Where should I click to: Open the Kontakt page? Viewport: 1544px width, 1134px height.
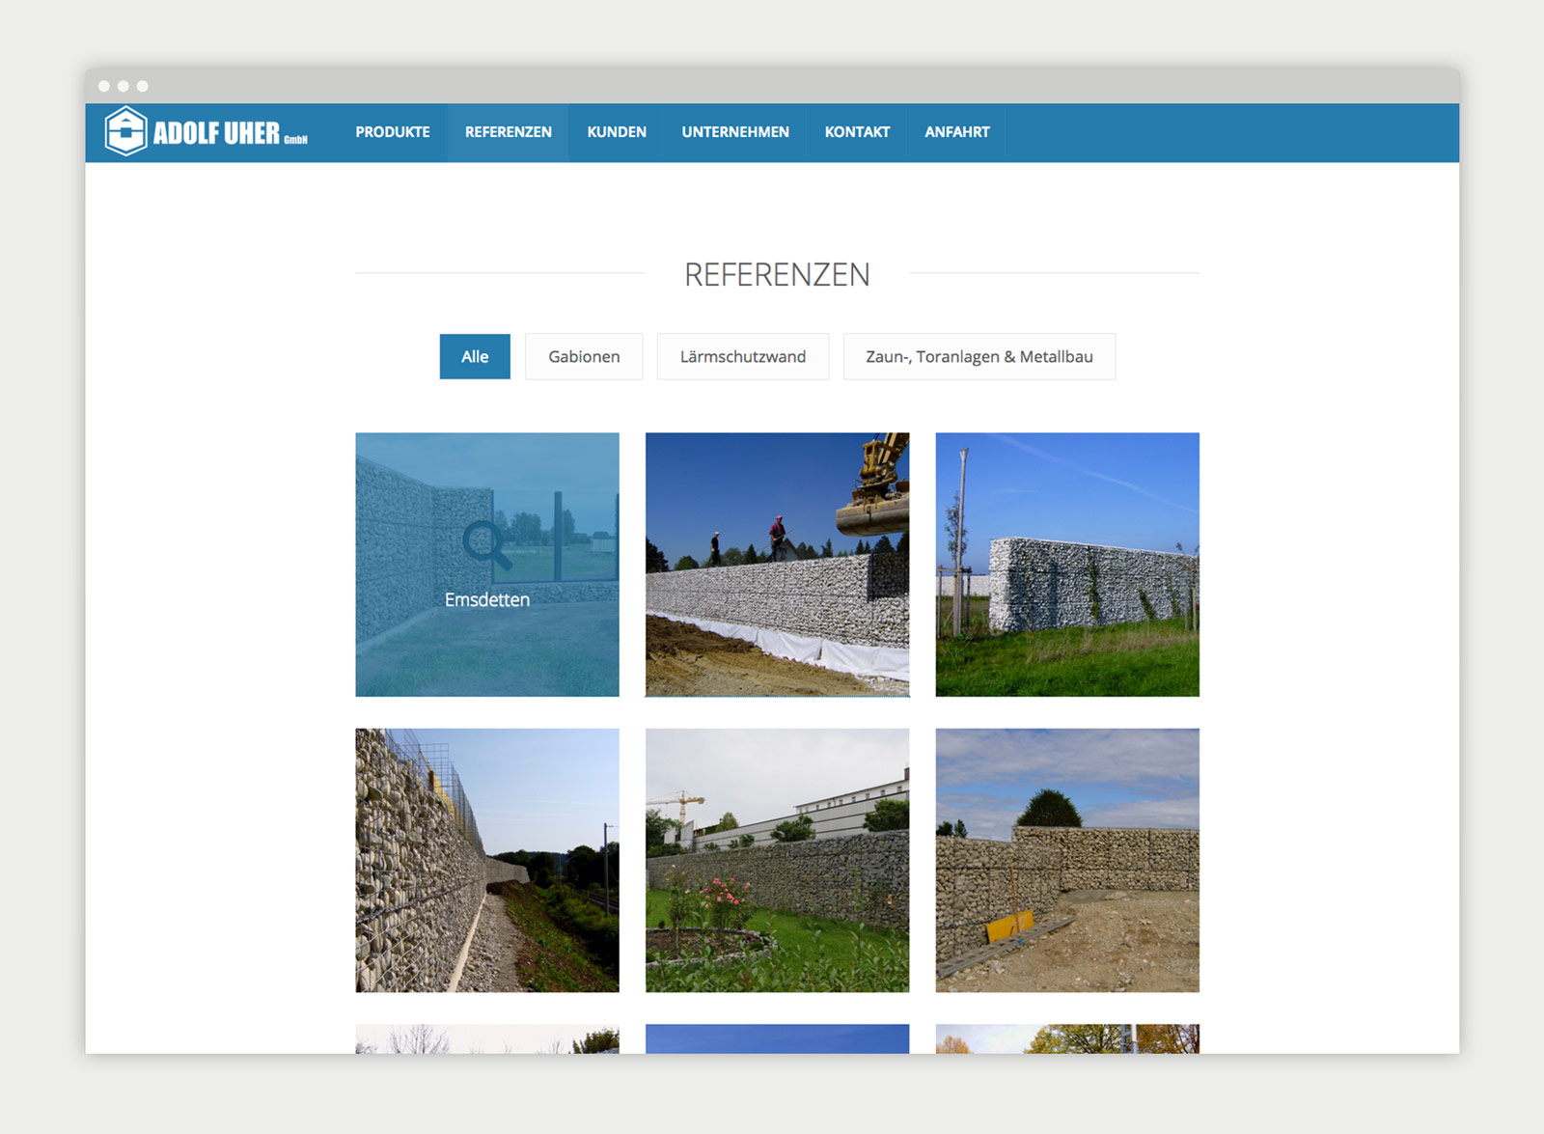point(857,132)
